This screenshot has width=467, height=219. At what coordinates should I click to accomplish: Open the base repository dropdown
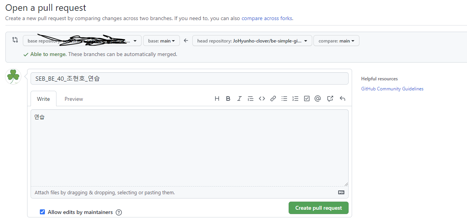82,41
